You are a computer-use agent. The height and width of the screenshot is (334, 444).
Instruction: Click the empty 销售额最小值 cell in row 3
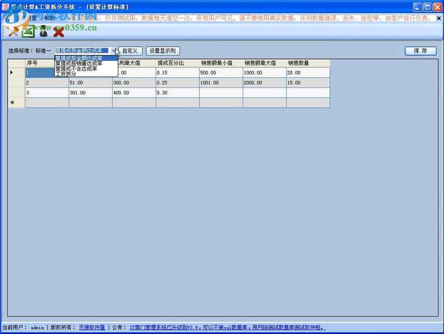coord(221,93)
